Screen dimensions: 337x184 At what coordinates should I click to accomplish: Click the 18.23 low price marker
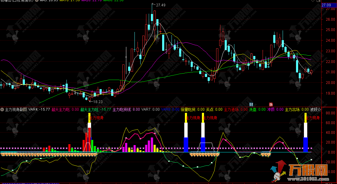pyautogui.click(x=97, y=102)
